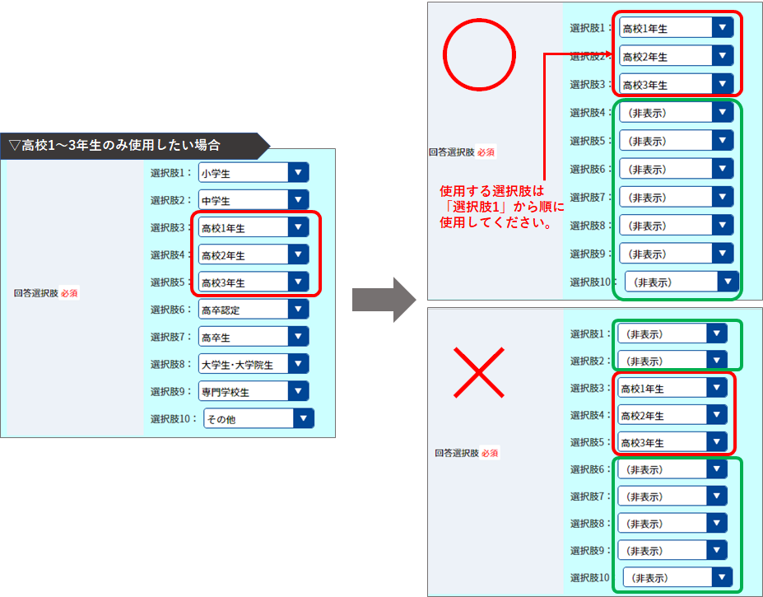The width and height of the screenshot is (763, 597).
Task: Expand the 選択肢7 dropdown showing 高卒生
Action: point(254,336)
